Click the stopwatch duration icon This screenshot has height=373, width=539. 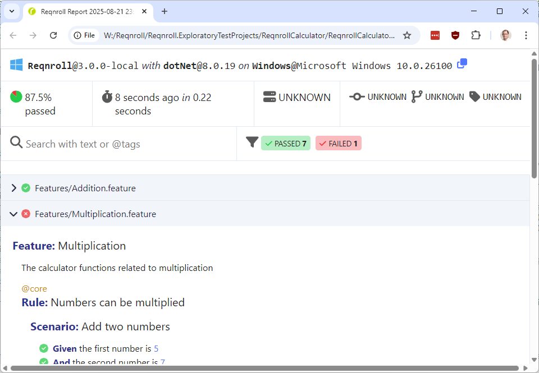pyautogui.click(x=107, y=97)
